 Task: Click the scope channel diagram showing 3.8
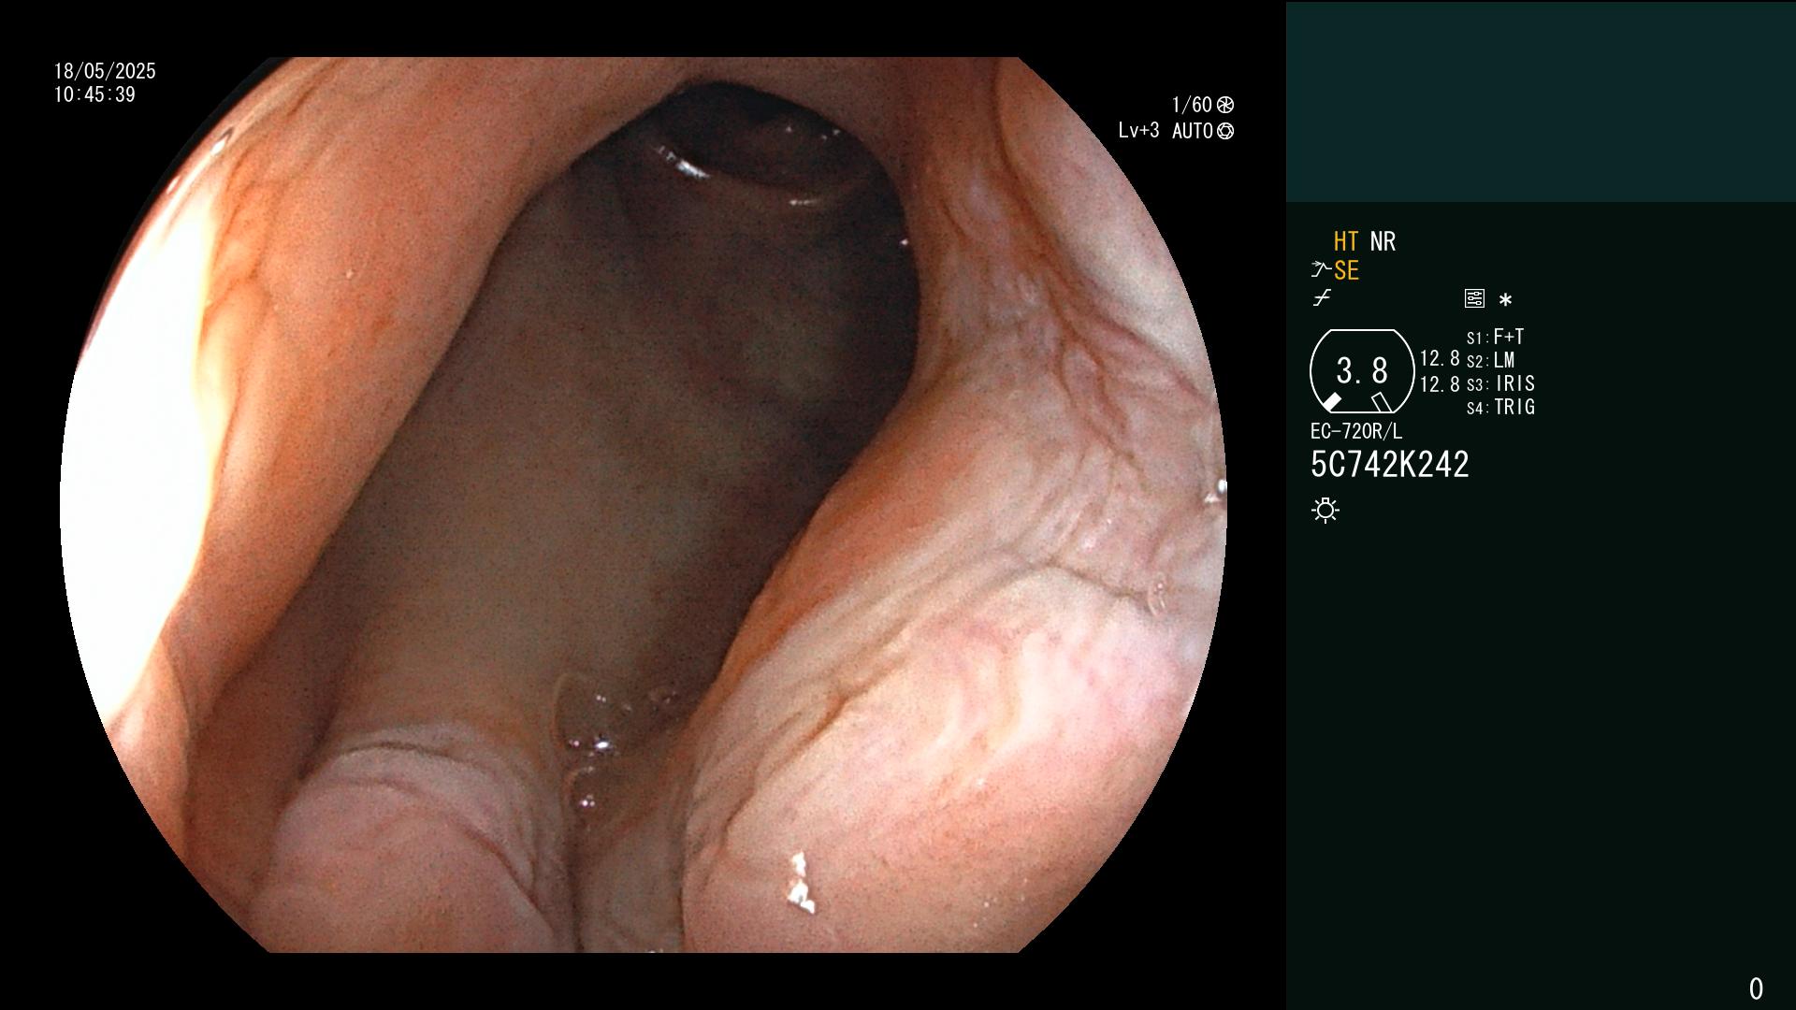pyautogui.click(x=1362, y=371)
